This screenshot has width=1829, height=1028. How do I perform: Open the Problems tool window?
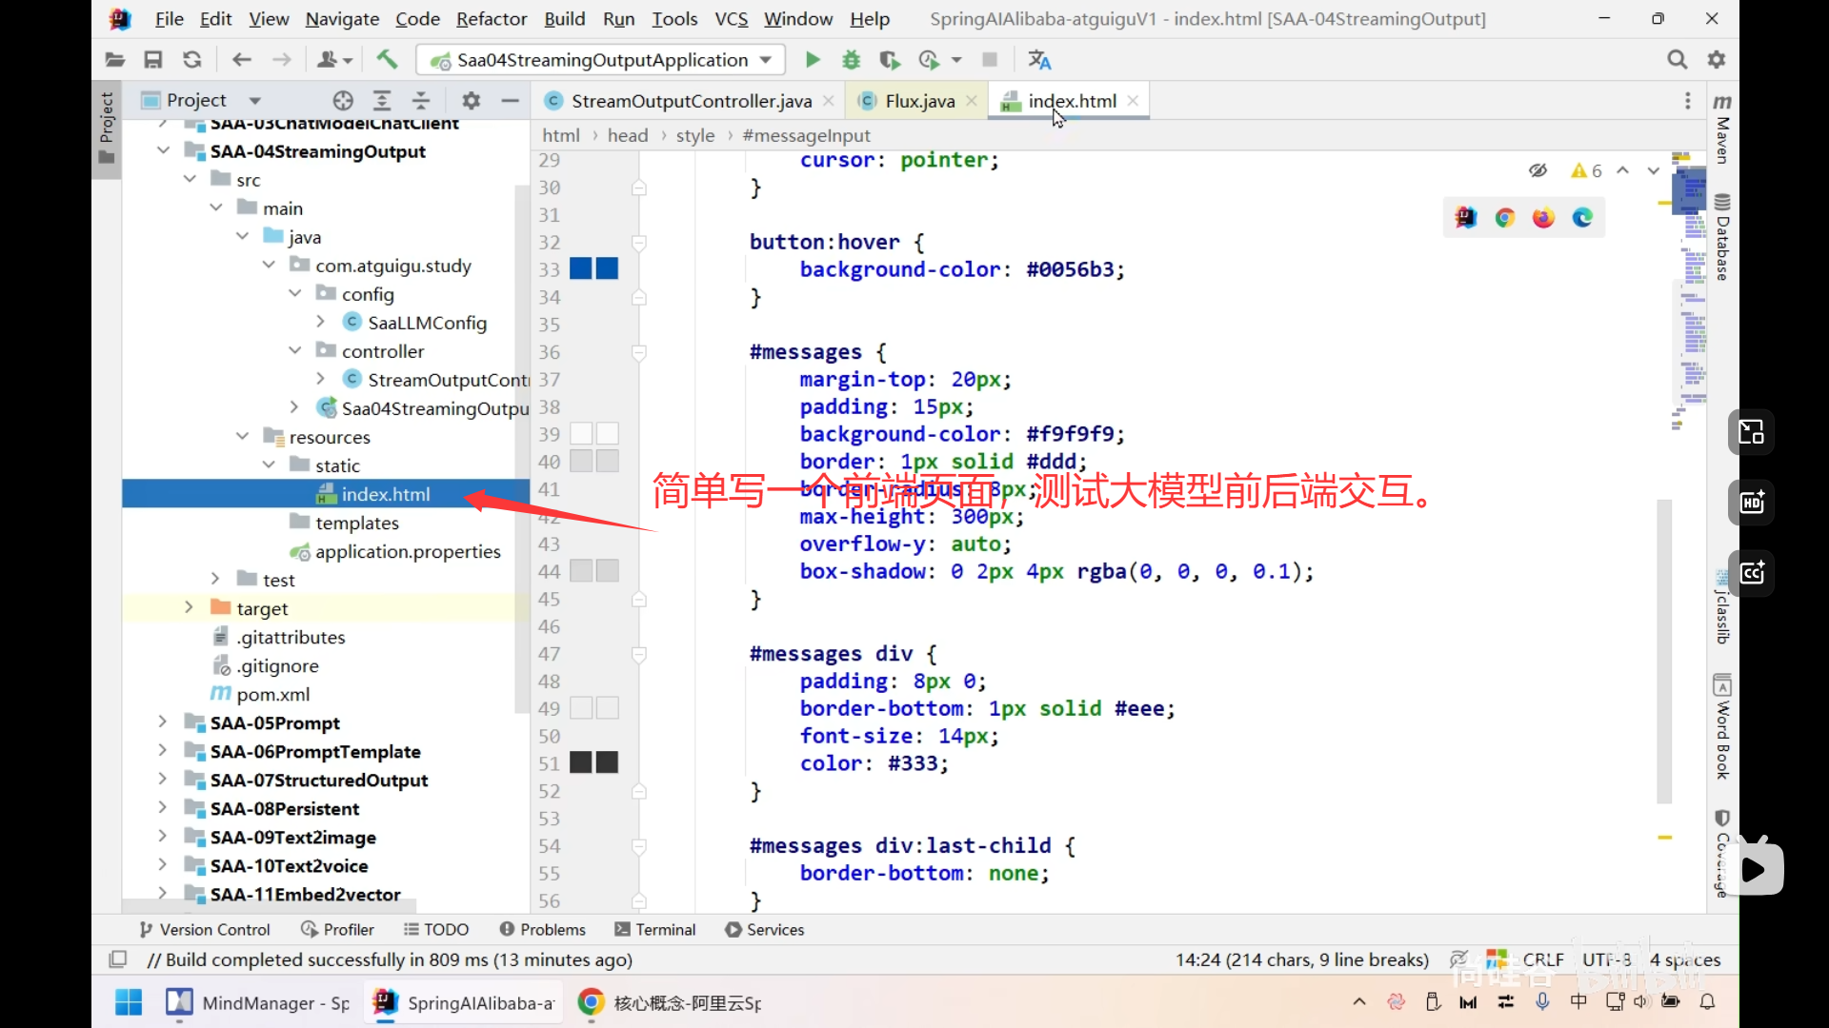tap(542, 929)
